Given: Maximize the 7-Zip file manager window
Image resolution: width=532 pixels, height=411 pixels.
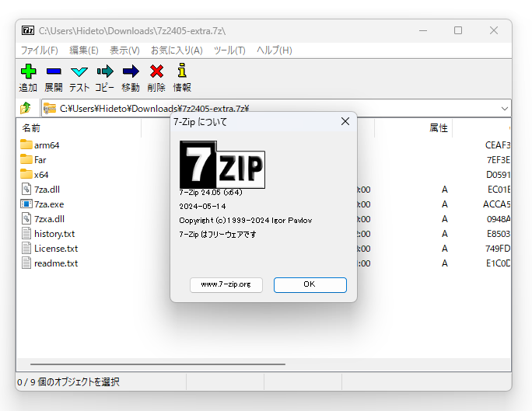Looking at the screenshot, I should pos(458,30).
